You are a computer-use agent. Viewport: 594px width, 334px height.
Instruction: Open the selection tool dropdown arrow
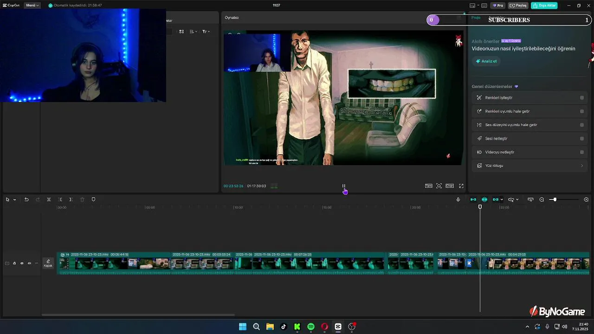tap(15, 199)
